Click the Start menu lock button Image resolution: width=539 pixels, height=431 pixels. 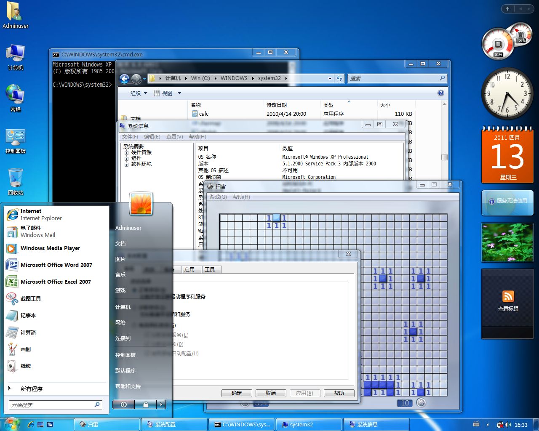[146, 404]
